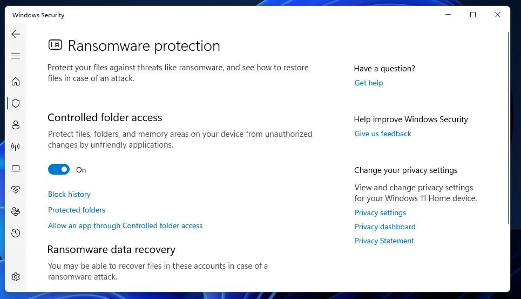The width and height of the screenshot is (521, 299).
Task: Open Settings gear in sidebar
Action: click(16, 277)
